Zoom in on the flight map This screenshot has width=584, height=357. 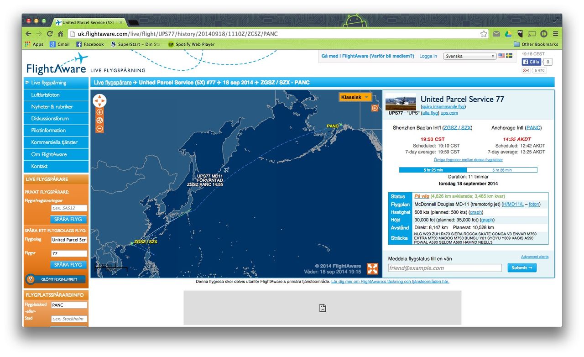(x=99, y=112)
